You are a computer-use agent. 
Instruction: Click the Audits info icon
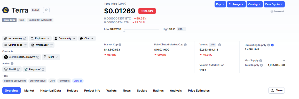12,64
